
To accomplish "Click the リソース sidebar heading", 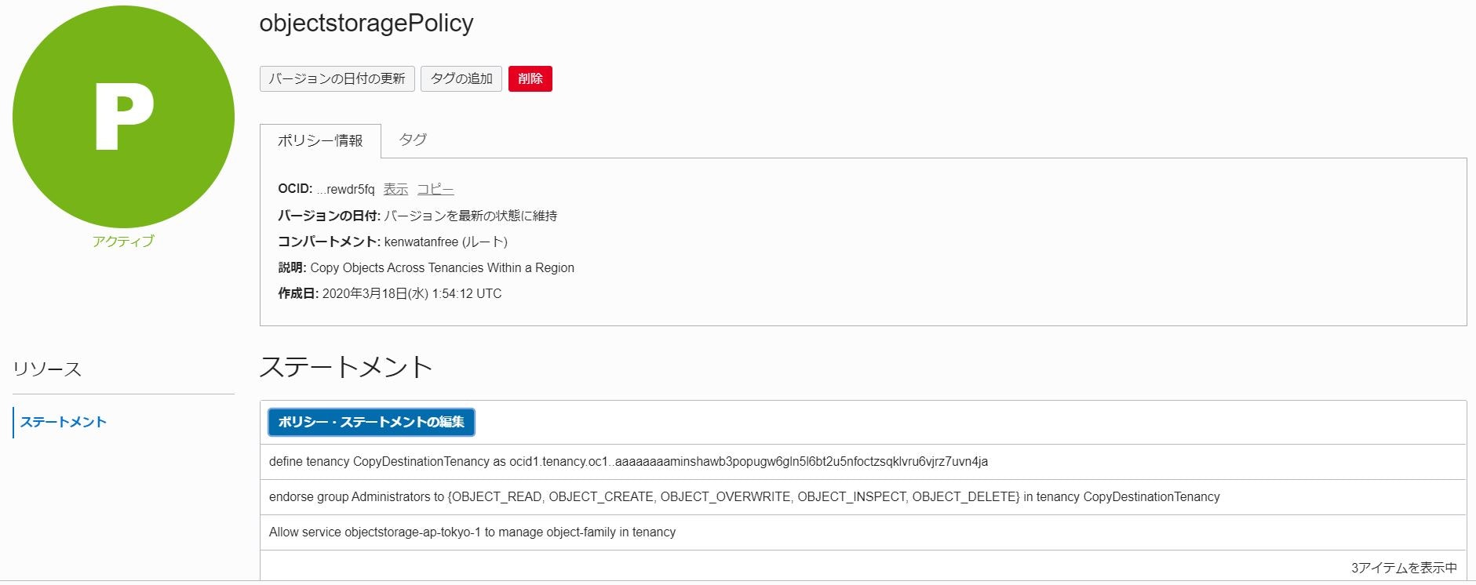I will point(47,369).
